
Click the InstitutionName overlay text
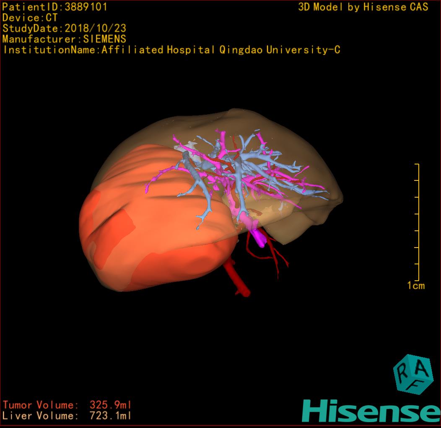pyautogui.click(x=171, y=50)
